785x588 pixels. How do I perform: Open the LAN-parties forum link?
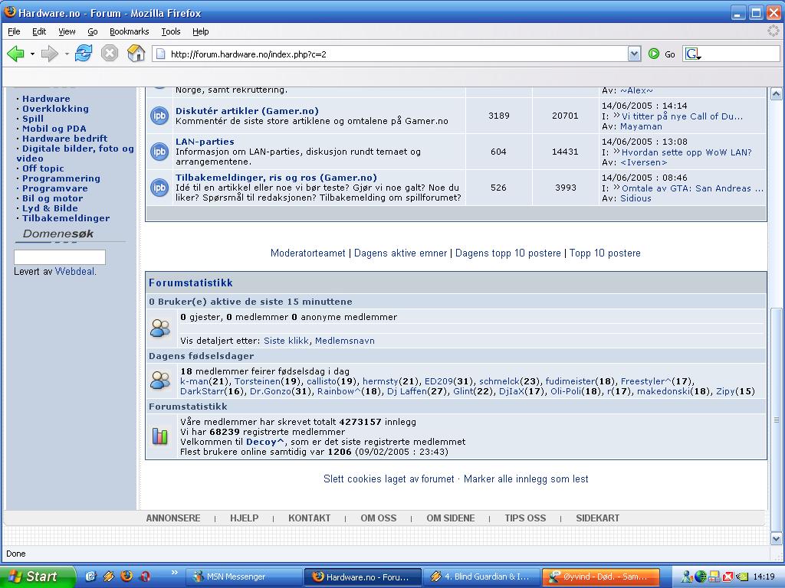205,142
